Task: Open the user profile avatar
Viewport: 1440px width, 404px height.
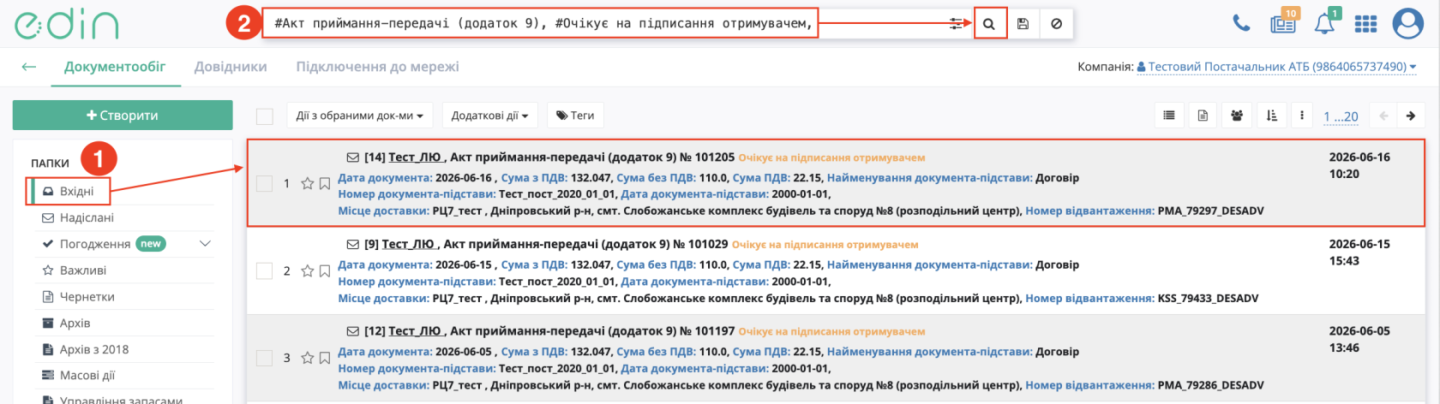Action: [x=1407, y=24]
